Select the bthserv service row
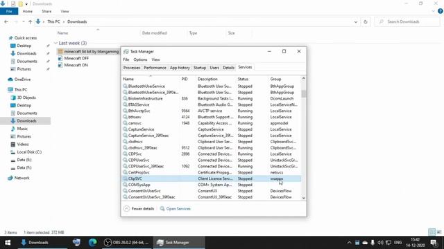 tap(211, 117)
